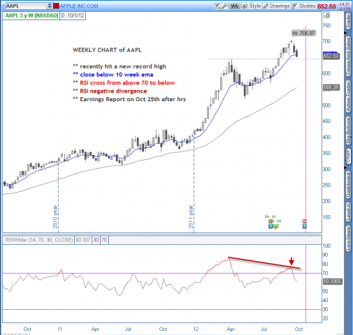Click the Hi: 706.07 price bubble
Screen dimensions: 353x335
303,33
